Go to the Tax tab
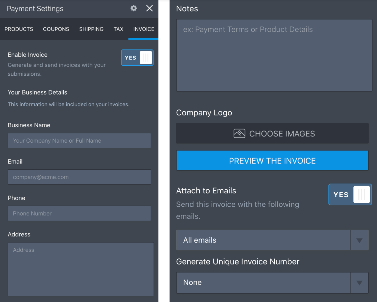 [x=118, y=29]
